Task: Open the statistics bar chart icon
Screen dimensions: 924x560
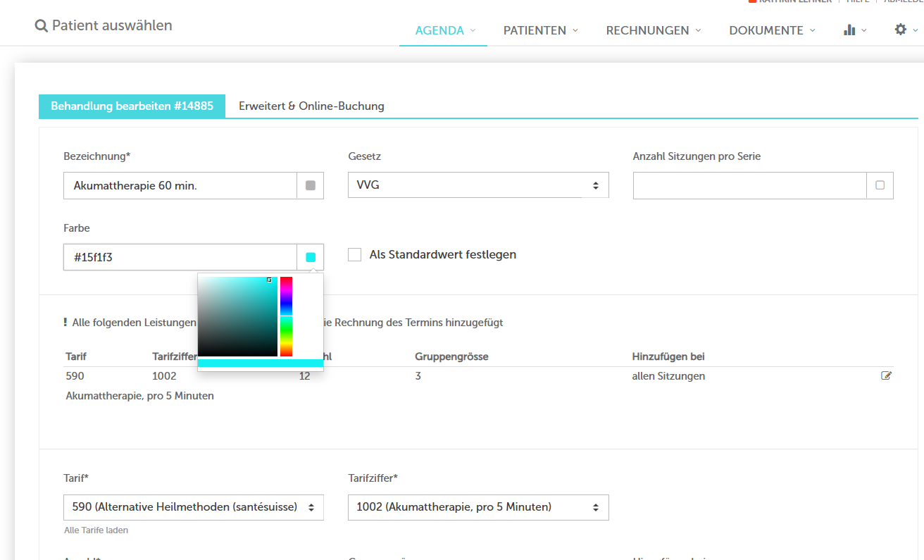Action: tap(849, 30)
